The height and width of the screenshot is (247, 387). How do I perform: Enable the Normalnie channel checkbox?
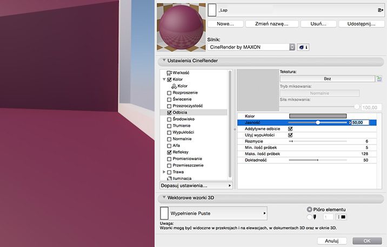[x=169, y=139]
